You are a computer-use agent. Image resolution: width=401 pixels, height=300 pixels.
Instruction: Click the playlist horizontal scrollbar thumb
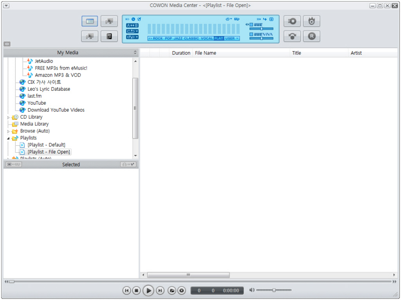tap(188, 275)
